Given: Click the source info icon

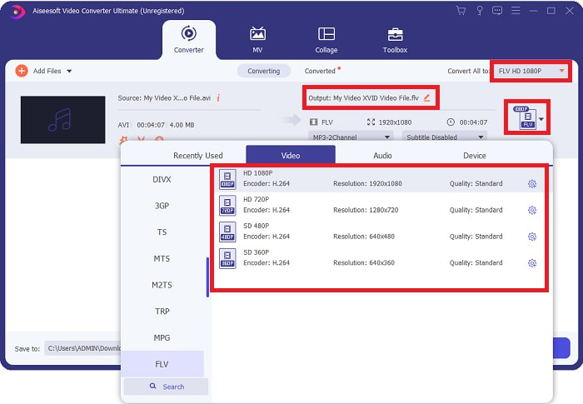Looking at the screenshot, I should (x=218, y=97).
